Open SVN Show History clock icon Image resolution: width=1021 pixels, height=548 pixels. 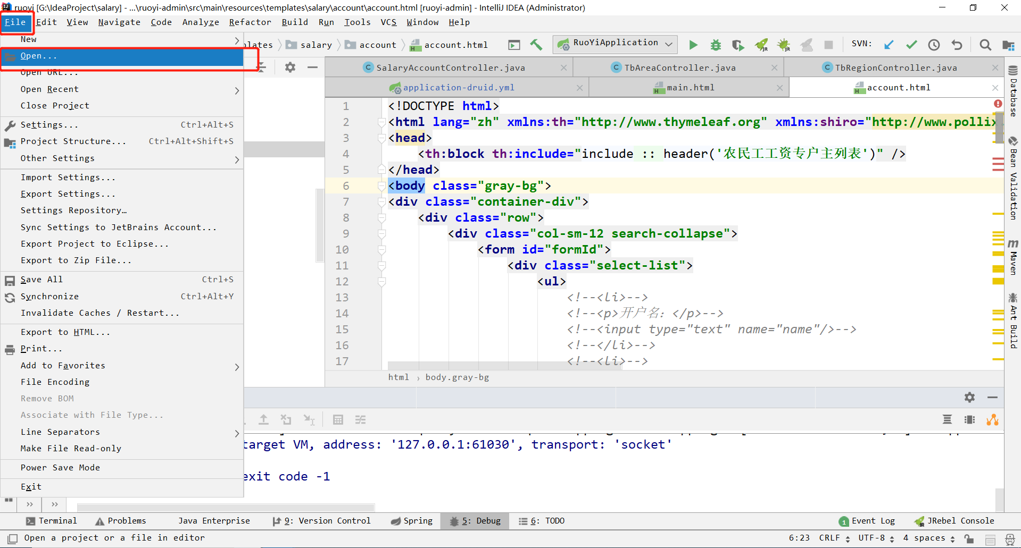point(934,45)
